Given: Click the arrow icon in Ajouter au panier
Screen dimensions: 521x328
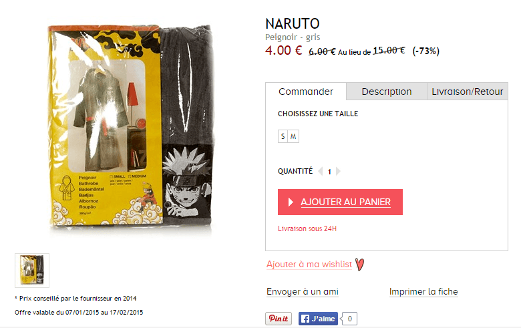Looking at the screenshot, I should coord(291,202).
